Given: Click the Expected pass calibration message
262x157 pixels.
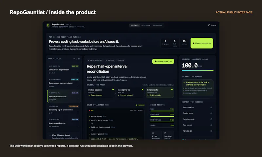Looking at the screenshot, I should click(197, 84).
